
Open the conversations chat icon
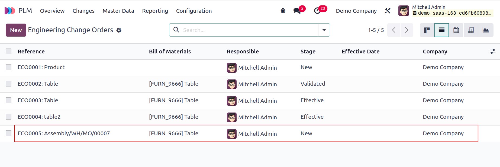[x=297, y=11]
